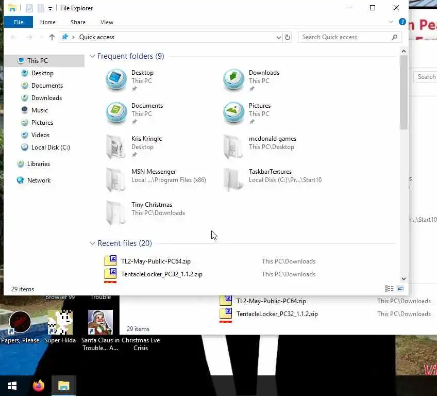This screenshot has width=437, height=396.
Task: Click the Properties icon in title bar
Action: pos(29,8)
